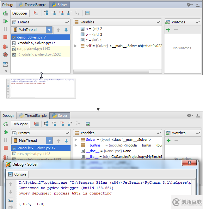
Task: Click small console thumbnail preview
Action: point(41,88)
